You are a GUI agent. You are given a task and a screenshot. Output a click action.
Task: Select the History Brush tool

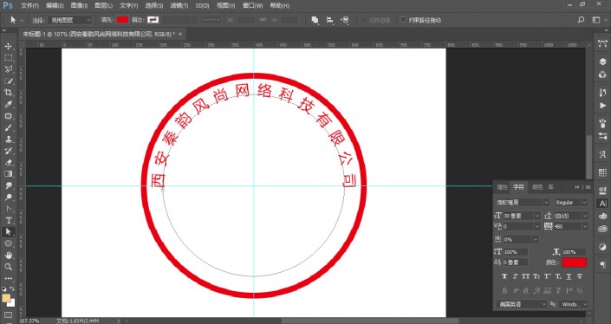8,151
